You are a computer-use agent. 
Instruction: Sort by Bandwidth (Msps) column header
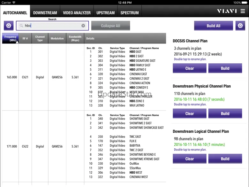75,38
